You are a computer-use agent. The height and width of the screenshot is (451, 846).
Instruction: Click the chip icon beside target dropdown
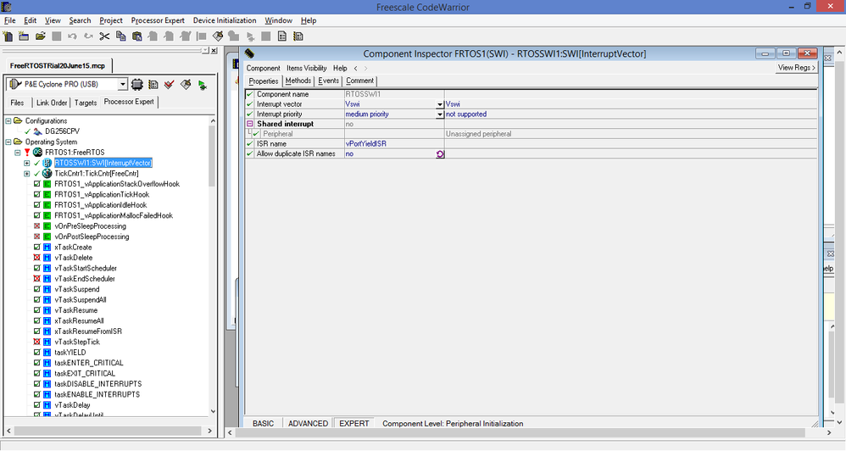pos(137,84)
